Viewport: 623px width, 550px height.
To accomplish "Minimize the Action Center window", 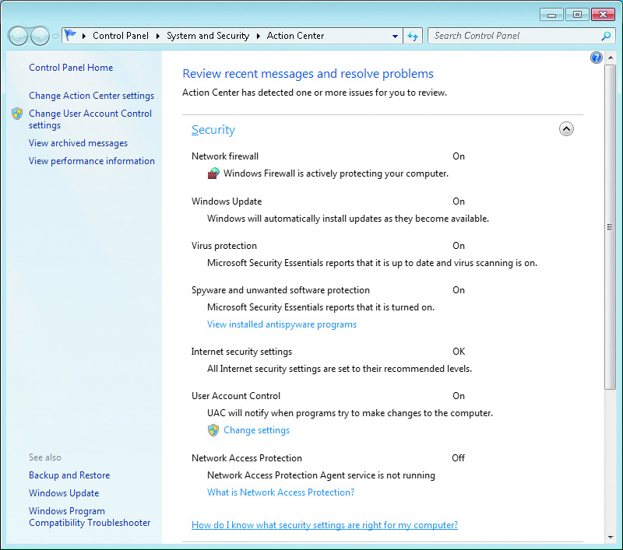I will (x=552, y=15).
